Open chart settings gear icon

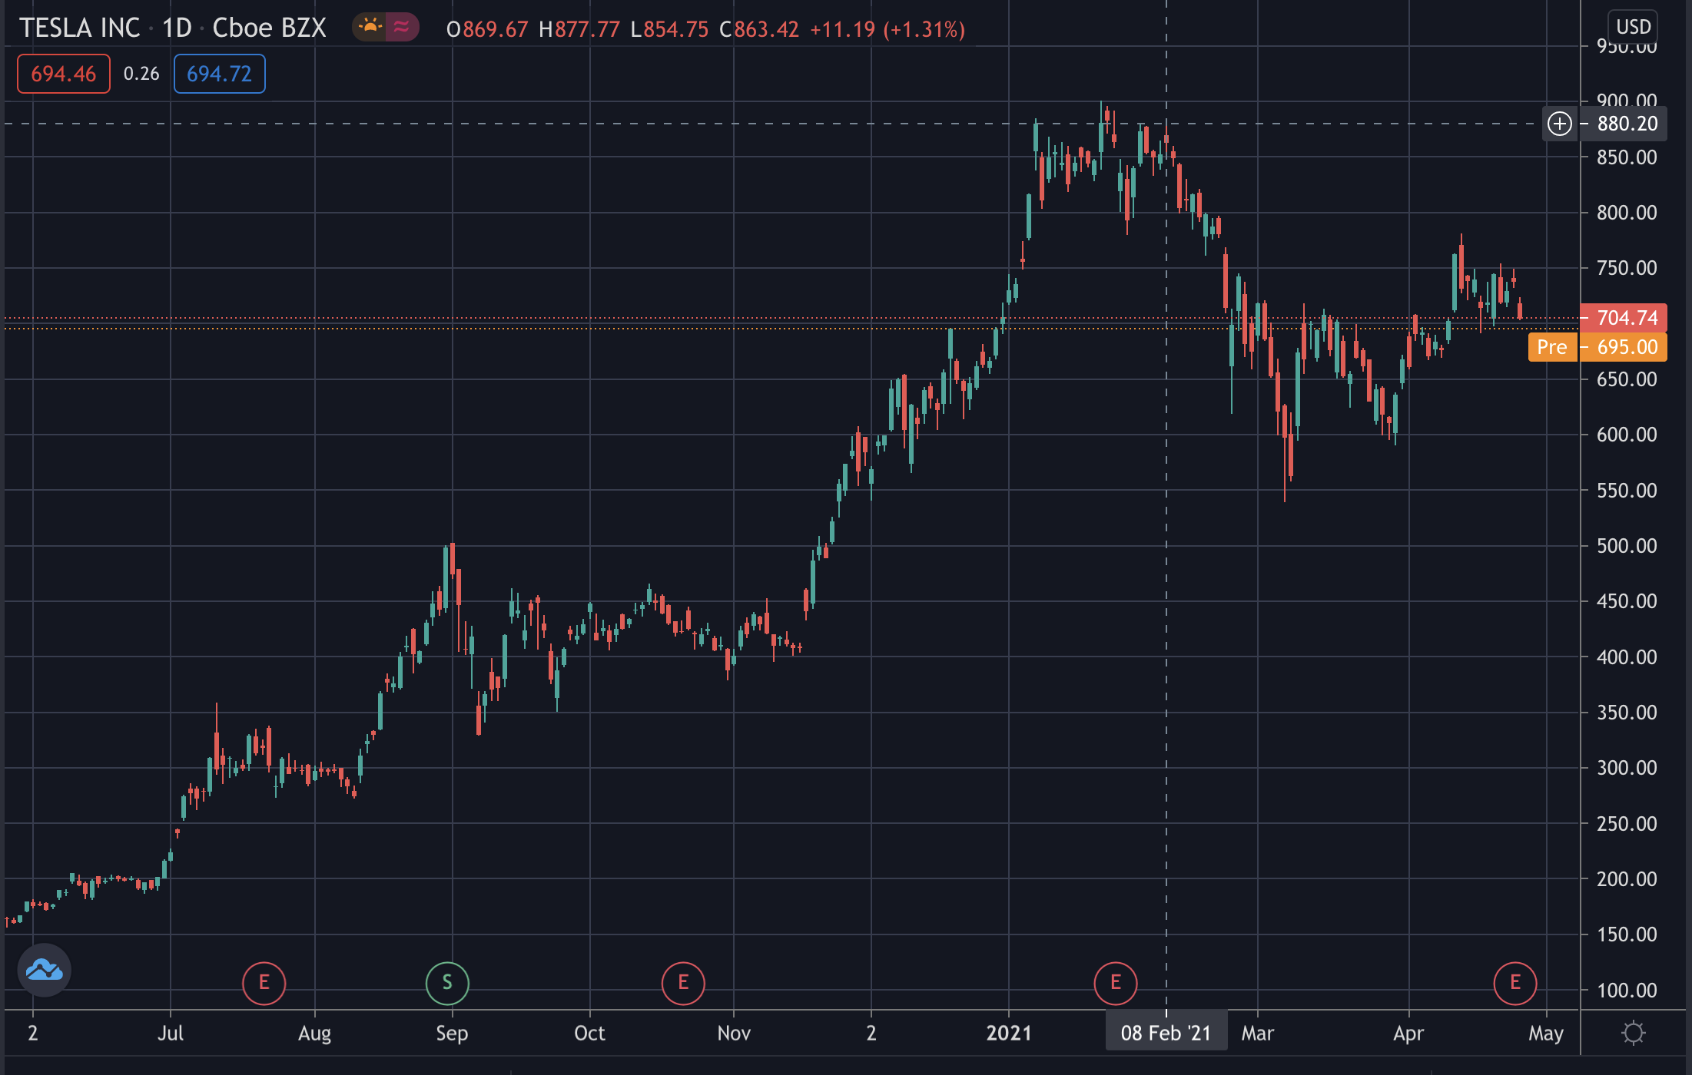pos(1633,1033)
